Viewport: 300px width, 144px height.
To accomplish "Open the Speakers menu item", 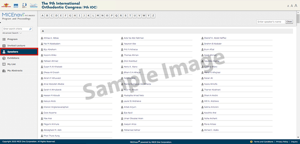I will (19, 52).
